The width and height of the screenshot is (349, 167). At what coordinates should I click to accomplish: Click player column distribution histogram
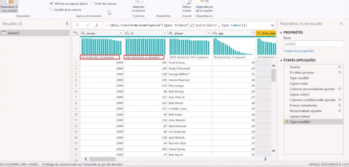point(189,46)
